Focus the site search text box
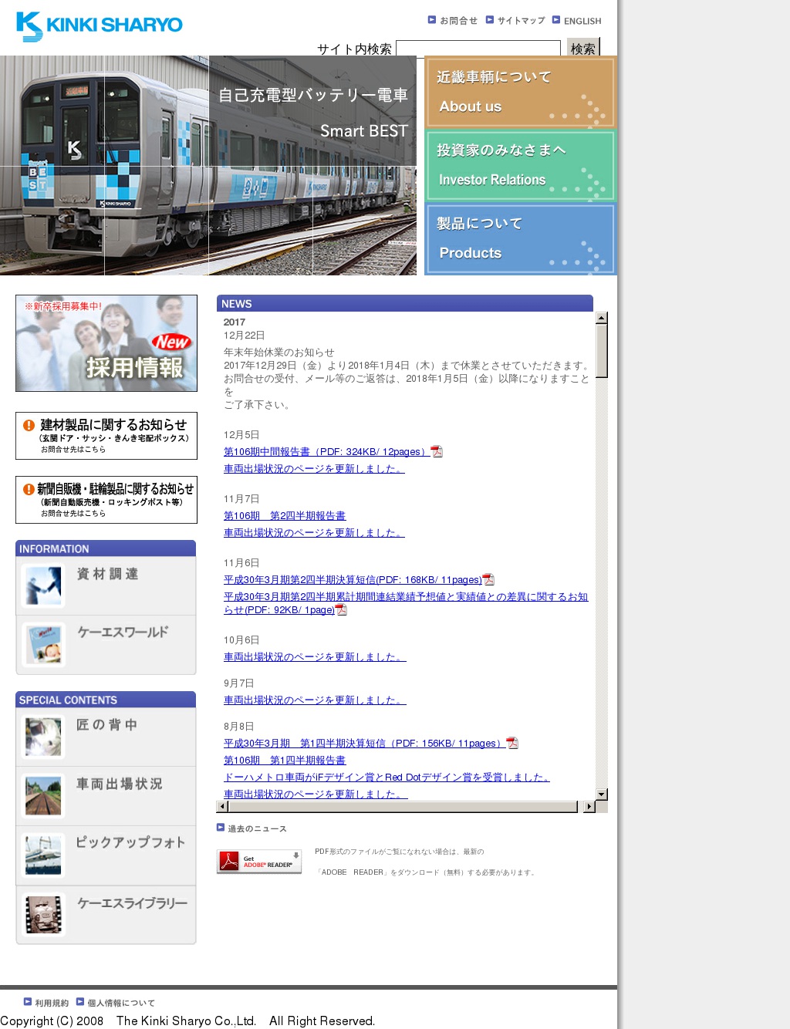The image size is (790, 1029). click(478, 49)
